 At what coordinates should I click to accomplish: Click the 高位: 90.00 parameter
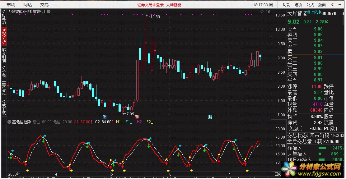pyautogui.click(x=42, y=122)
